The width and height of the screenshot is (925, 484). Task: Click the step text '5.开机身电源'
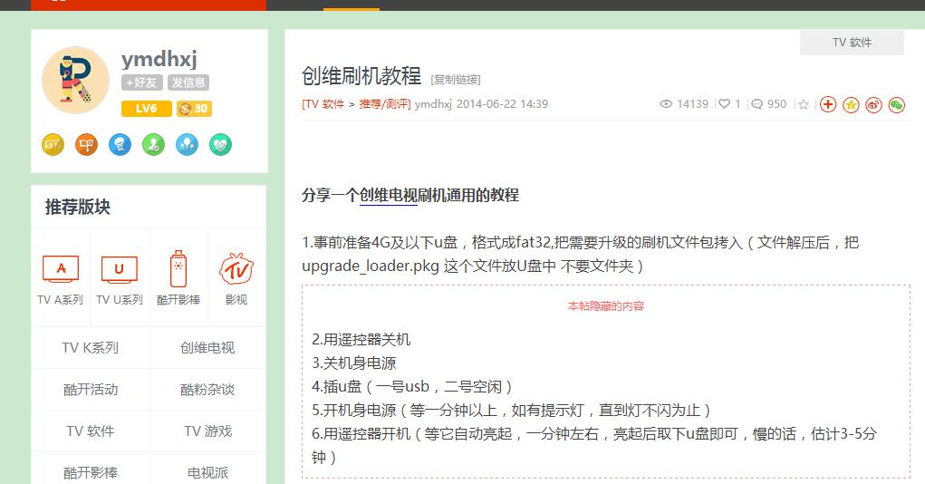coord(354,411)
